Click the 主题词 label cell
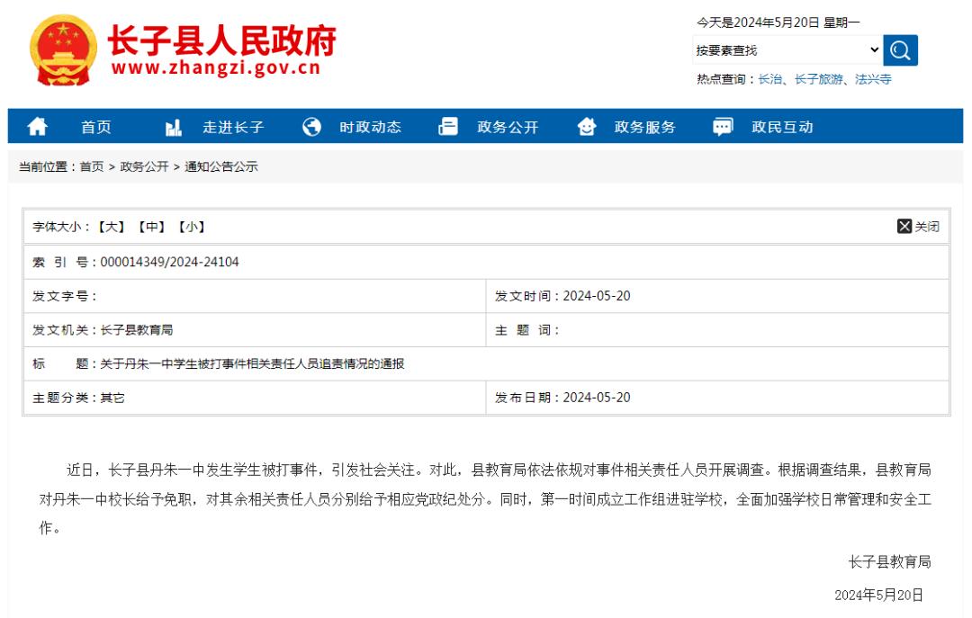Viewport: 972px width, 618px height. pos(718,330)
